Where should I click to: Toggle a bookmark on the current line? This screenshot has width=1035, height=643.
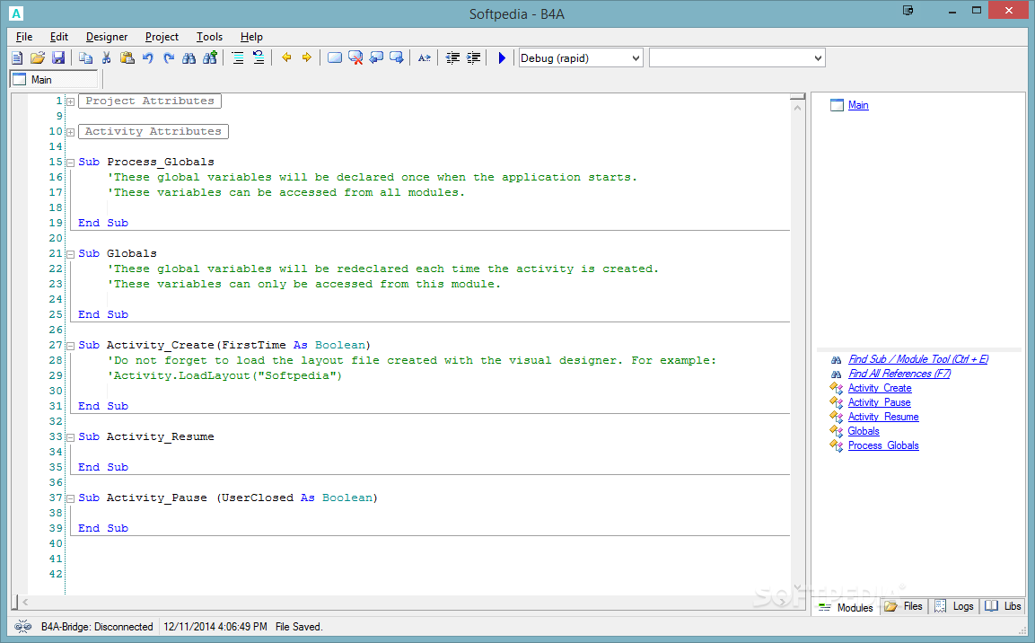tap(335, 58)
